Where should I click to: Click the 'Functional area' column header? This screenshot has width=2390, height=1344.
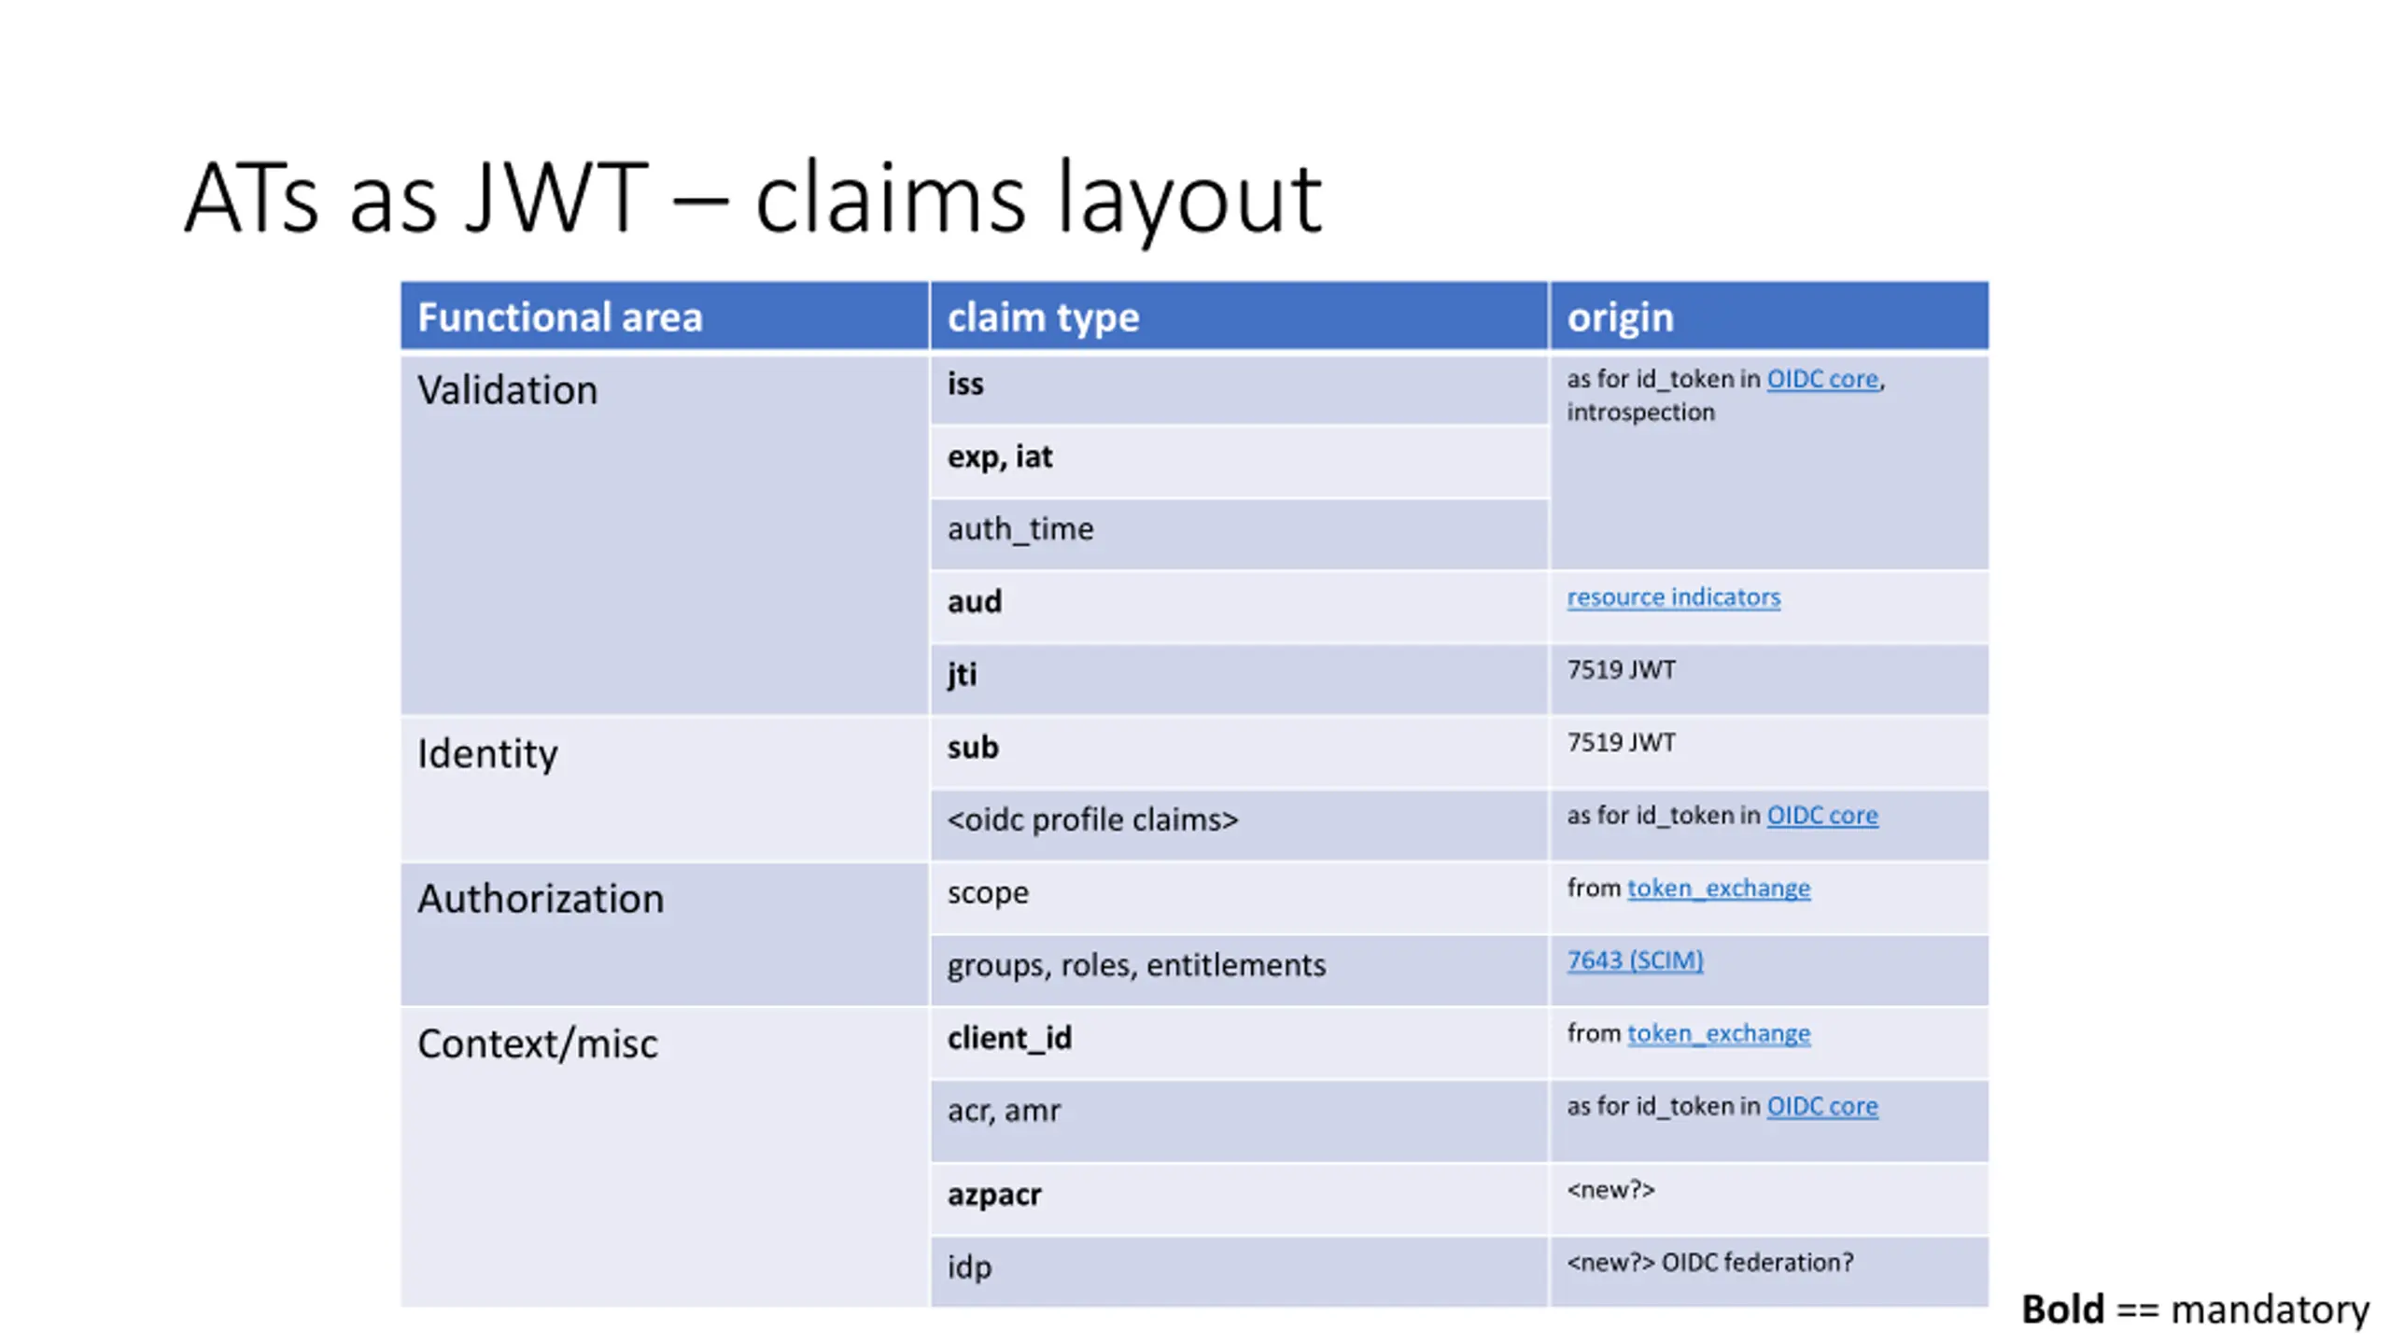point(665,316)
